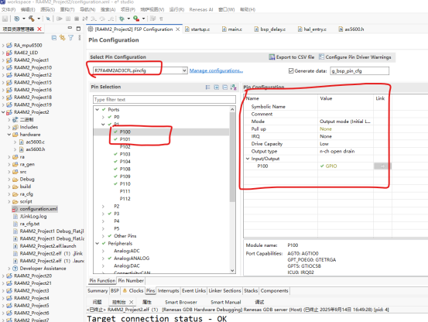428x322 pixels.
Task: Minimize the project explorer panel
Action: pyautogui.click(x=70, y=28)
